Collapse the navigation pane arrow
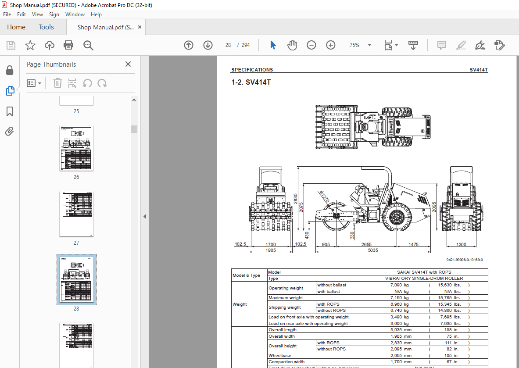 (x=145, y=216)
